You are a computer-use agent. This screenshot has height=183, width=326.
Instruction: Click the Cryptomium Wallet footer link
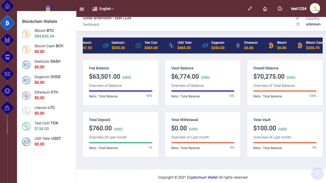click(202, 177)
